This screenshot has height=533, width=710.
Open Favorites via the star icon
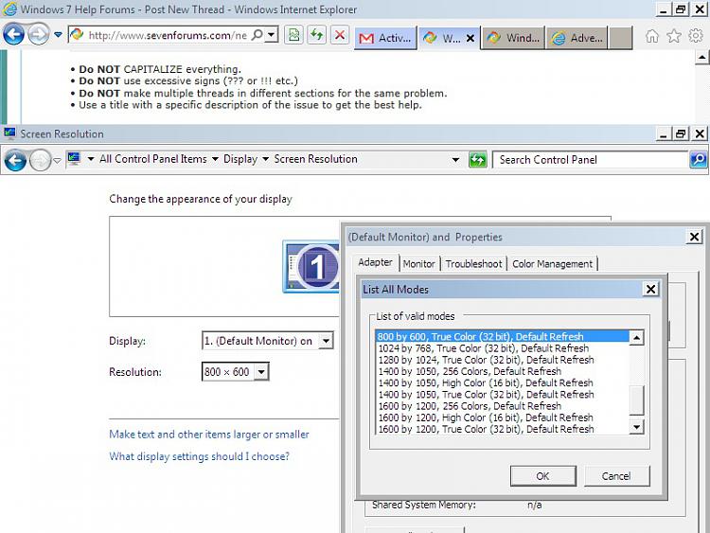point(674,36)
